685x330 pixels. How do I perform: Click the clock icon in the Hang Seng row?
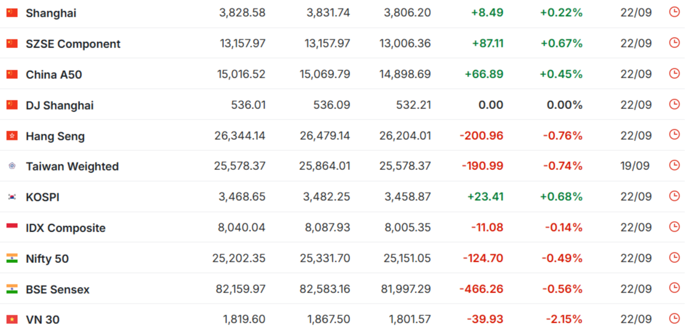tap(675, 135)
